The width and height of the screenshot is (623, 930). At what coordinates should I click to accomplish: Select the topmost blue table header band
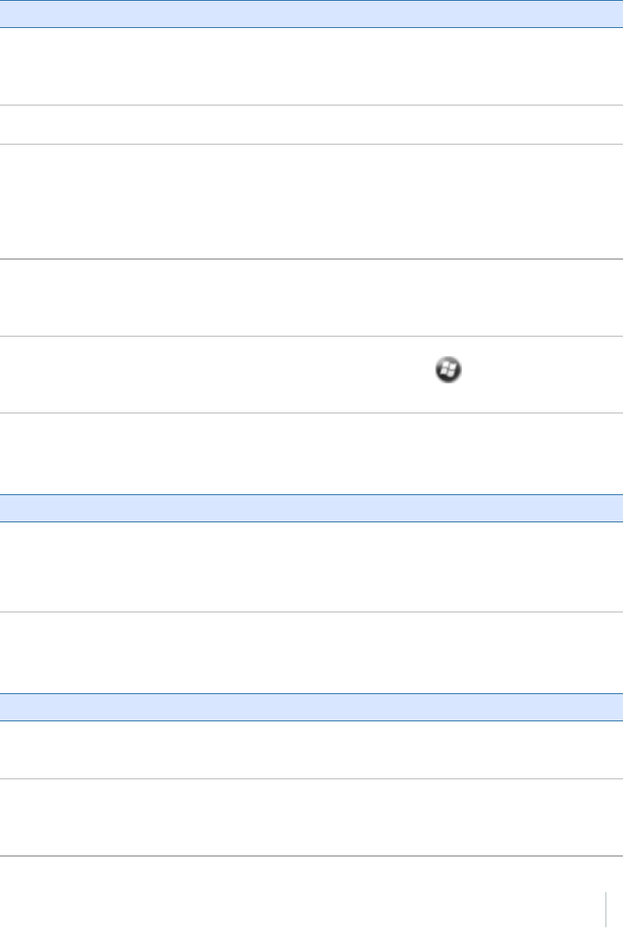[311, 13]
